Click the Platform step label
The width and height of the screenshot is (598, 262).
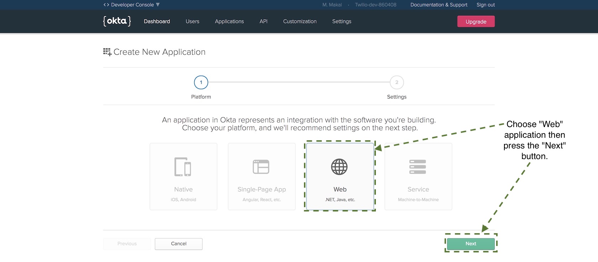(201, 97)
